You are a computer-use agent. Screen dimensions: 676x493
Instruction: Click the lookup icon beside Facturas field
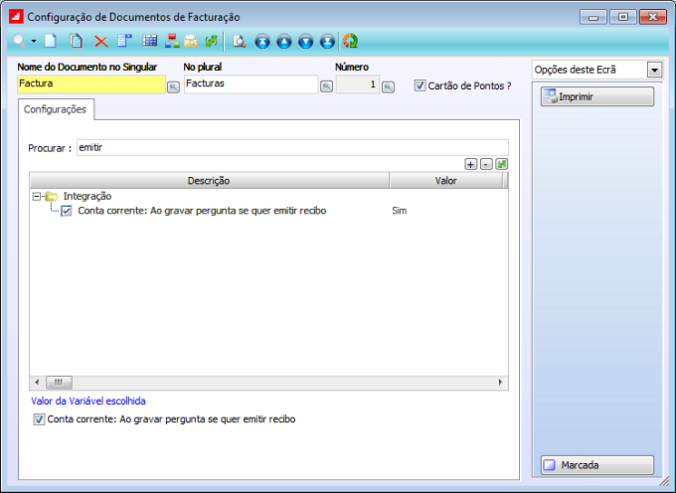327,86
